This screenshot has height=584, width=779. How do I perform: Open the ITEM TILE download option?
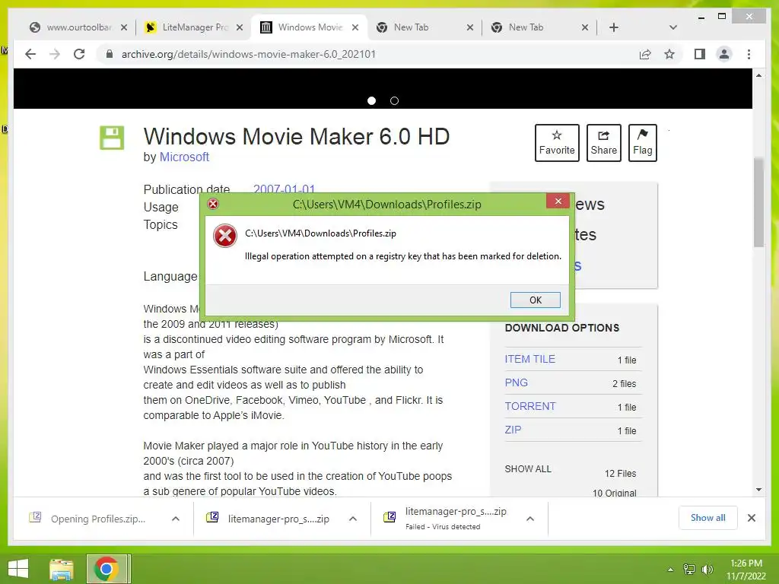point(530,359)
